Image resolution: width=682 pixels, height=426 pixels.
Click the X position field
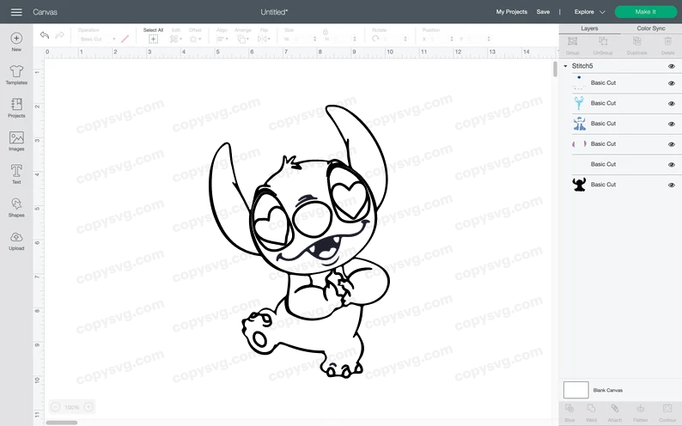click(x=441, y=40)
